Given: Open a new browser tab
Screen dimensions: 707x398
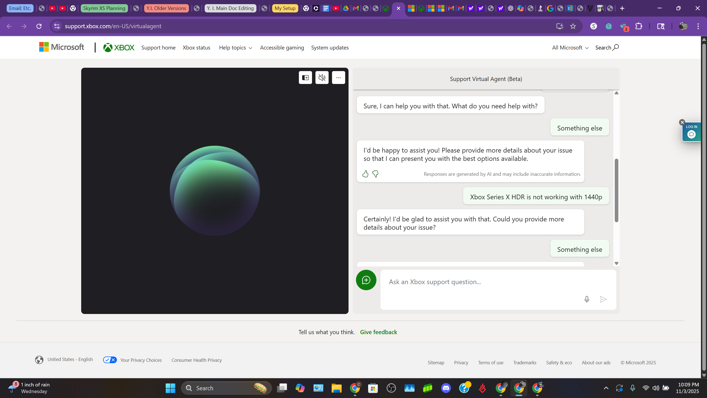Looking at the screenshot, I should [622, 8].
